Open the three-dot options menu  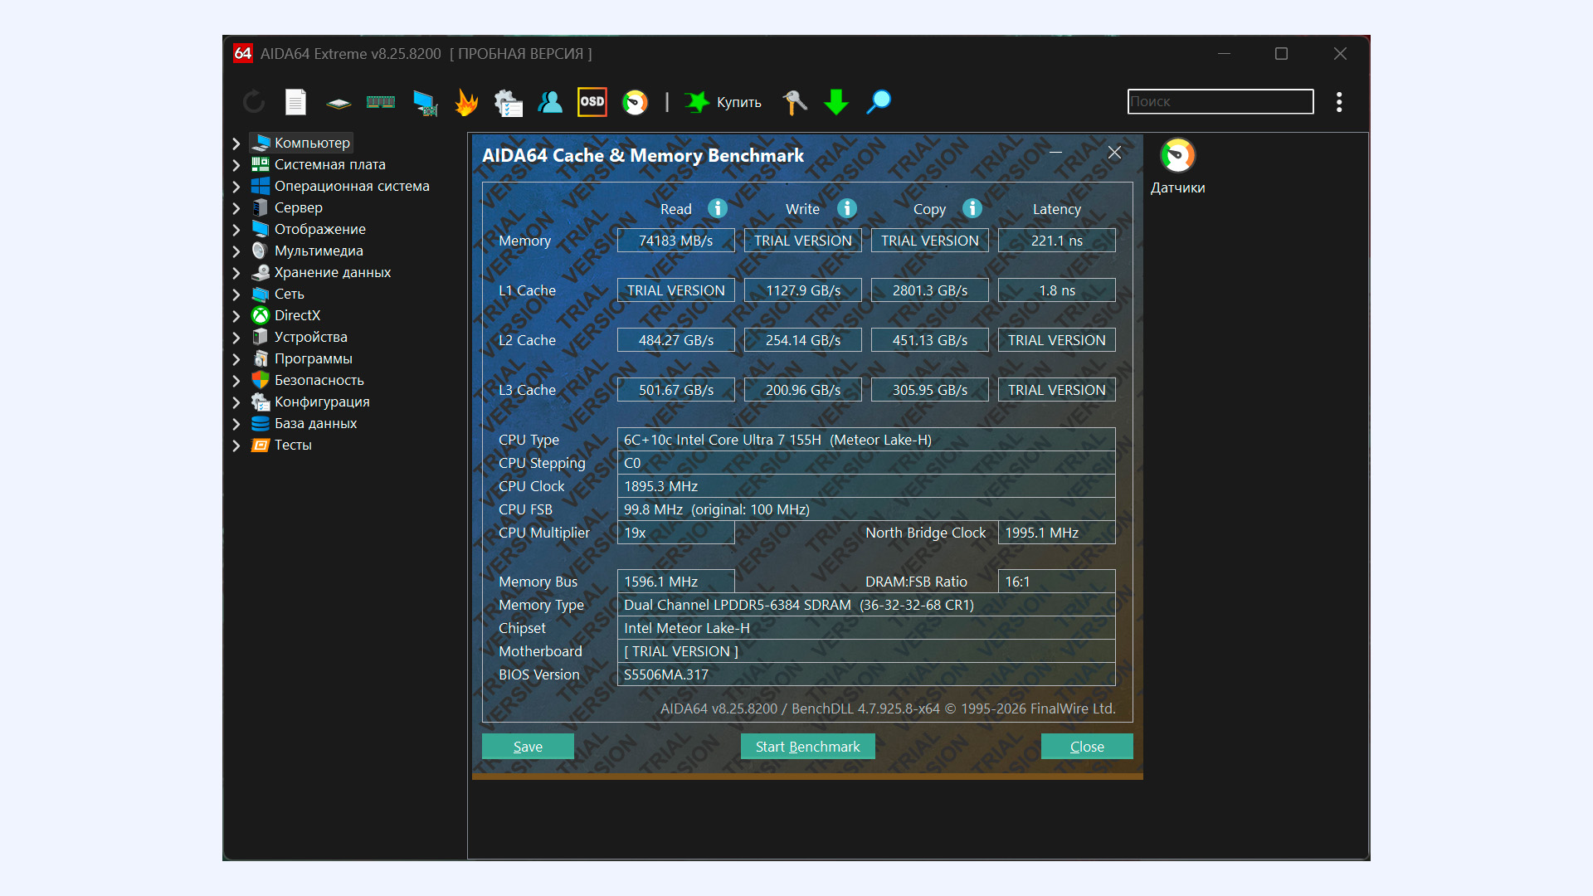click(1339, 102)
